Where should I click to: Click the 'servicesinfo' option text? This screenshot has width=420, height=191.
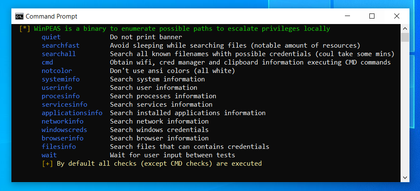tap(64, 105)
